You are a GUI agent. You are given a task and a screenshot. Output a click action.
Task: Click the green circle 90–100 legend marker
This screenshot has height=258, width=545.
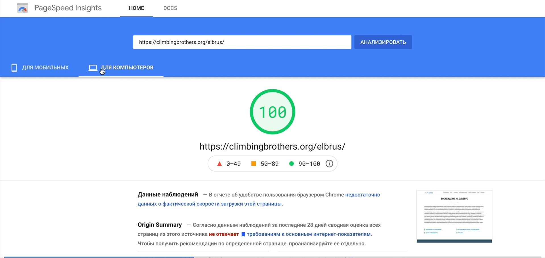(x=291, y=163)
